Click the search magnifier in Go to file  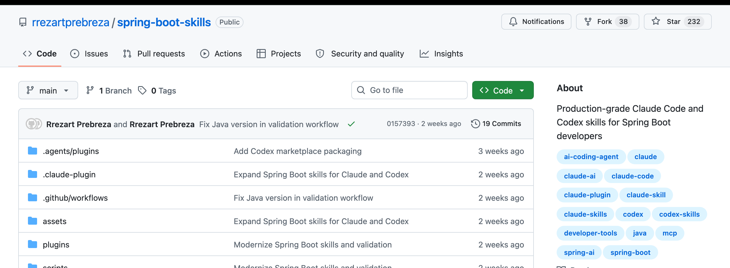[x=361, y=90]
